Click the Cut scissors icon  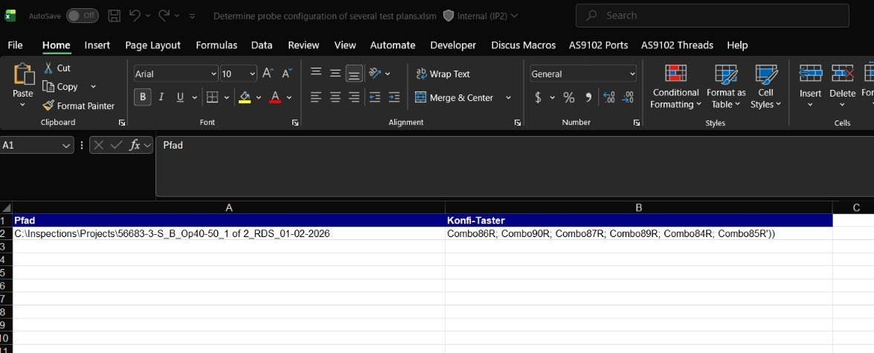49,68
